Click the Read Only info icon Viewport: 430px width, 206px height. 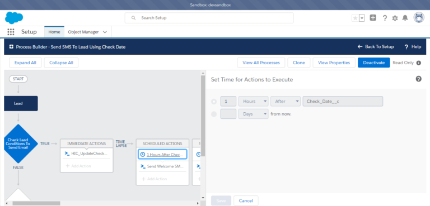pyautogui.click(x=418, y=63)
